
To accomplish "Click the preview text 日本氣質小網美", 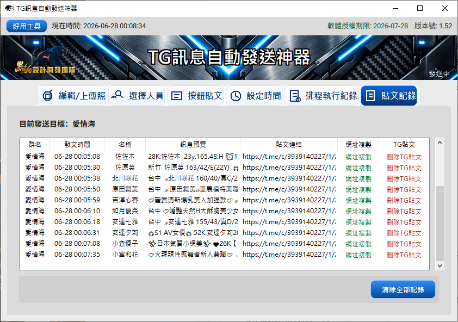I will 180,244.
